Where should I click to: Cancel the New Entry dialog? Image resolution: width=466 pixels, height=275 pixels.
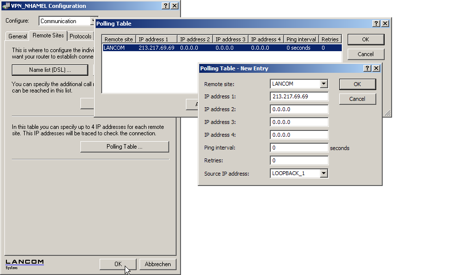pos(357,99)
